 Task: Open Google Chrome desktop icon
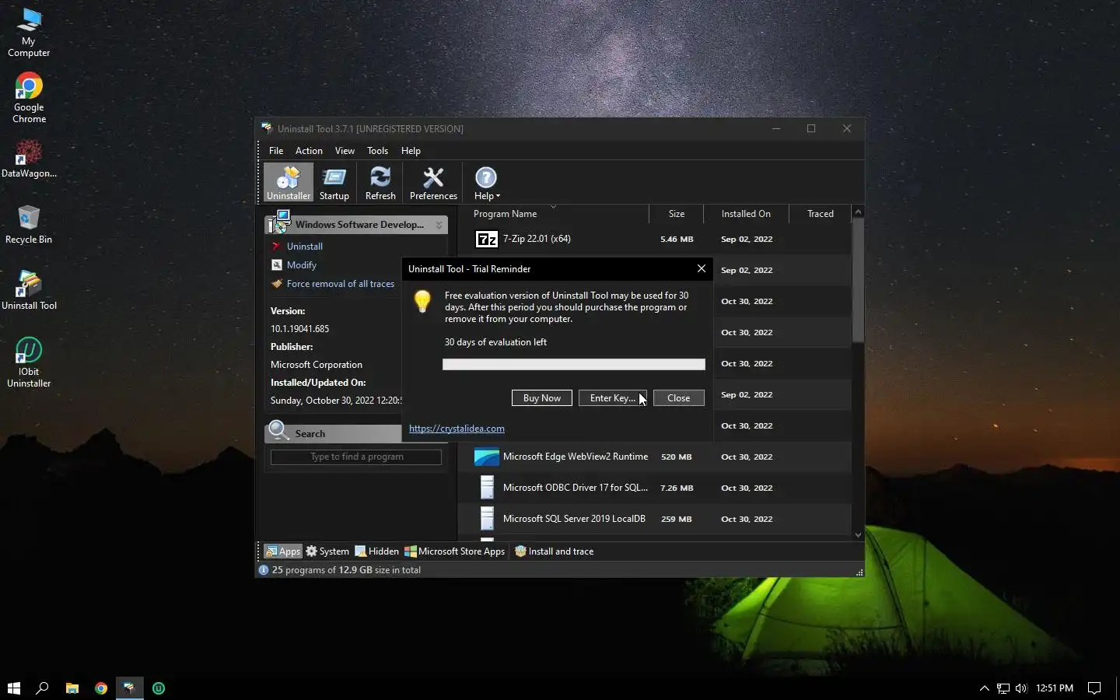(x=29, y=98)
